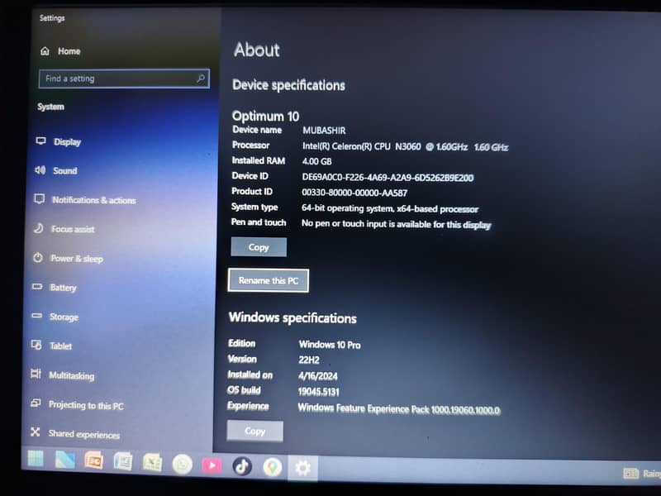Go to Settings Home via house icon
Screen dimensions: 661x496
point(45,51)
